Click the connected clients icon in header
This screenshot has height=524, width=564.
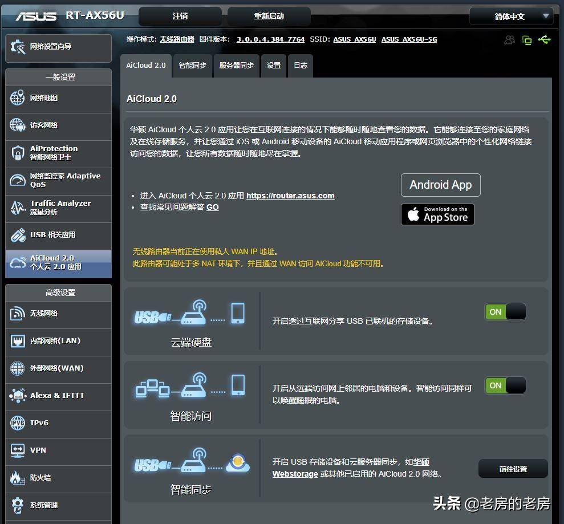[509, 39]
